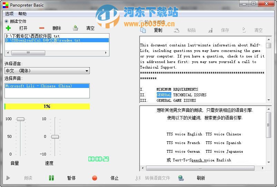Click info panel horizontal scrollbar thumb
Viewport: 277px width, 187px height.
click(x=200, y=168)
